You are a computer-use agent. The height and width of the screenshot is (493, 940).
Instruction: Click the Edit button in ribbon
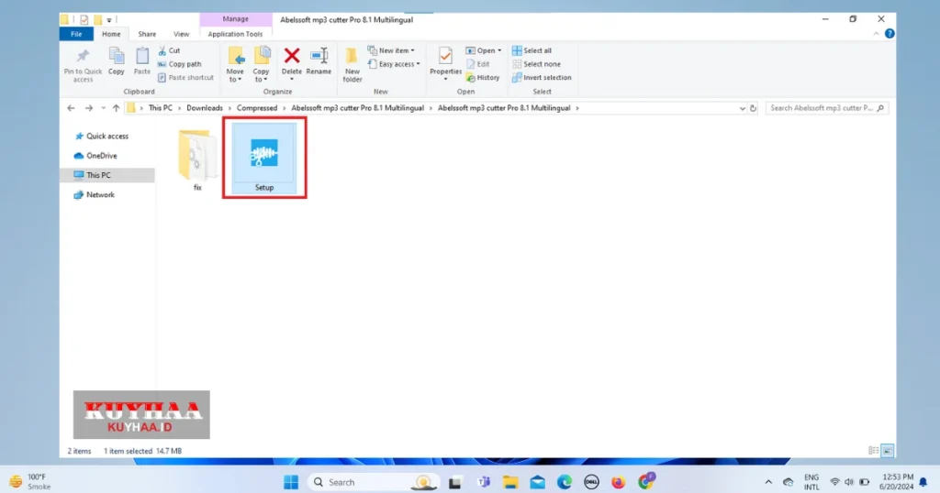(477, 64)
